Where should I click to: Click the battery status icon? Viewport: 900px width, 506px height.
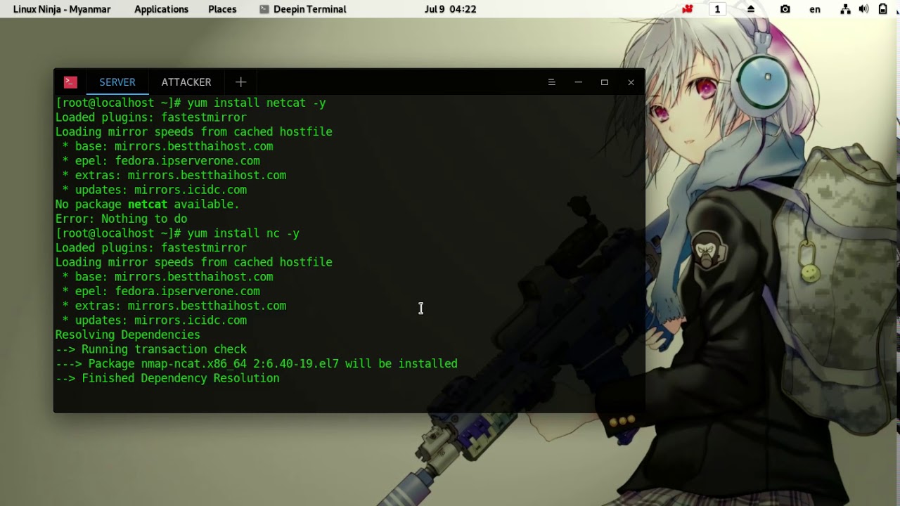coord(883,9)
